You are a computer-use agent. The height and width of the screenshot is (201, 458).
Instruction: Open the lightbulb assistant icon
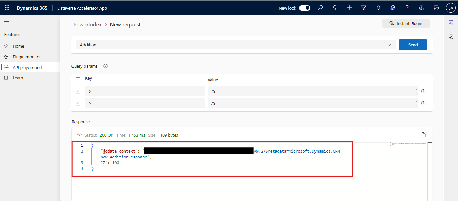click(x=335, y=8)
